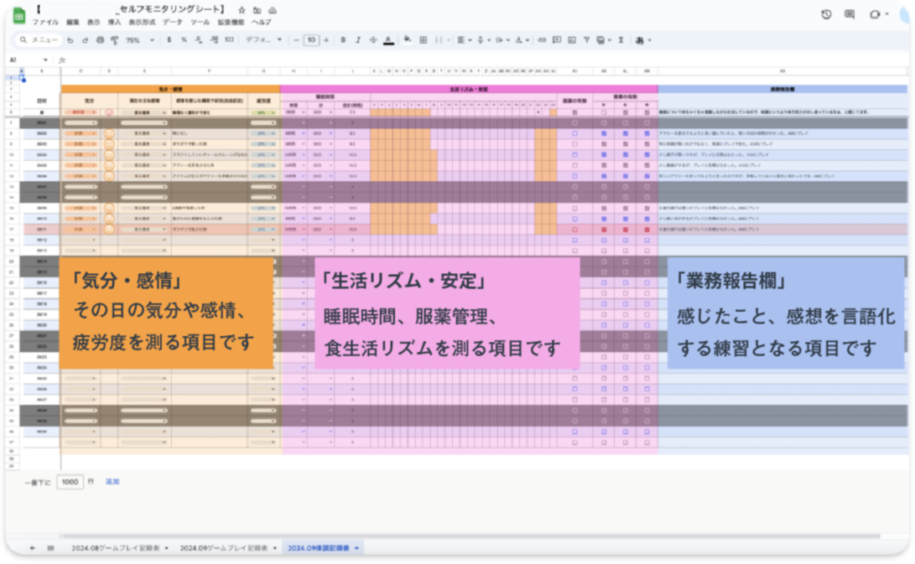Click the print icon

[x=100, y=40]
